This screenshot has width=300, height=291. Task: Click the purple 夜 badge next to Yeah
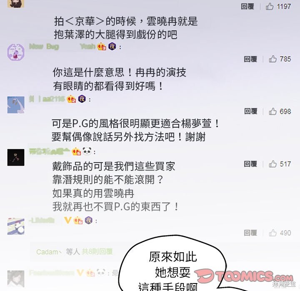tap(112, 47)
